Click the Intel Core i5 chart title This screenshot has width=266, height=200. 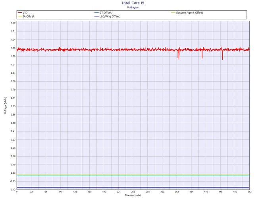point(133,3)
